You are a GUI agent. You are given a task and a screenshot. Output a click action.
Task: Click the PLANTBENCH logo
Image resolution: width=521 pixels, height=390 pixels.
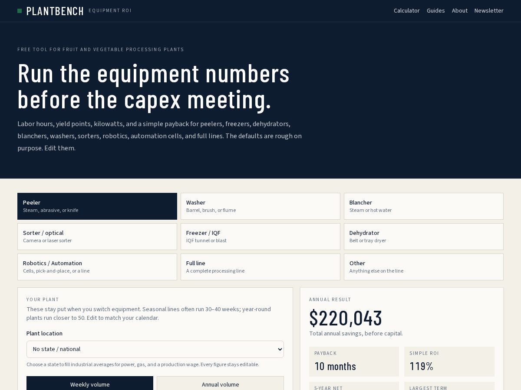(55, 11)
